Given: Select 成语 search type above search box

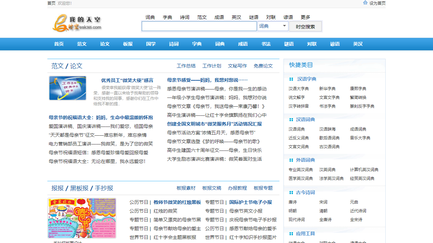Looking at the screenshot, I should click(219, 17).
